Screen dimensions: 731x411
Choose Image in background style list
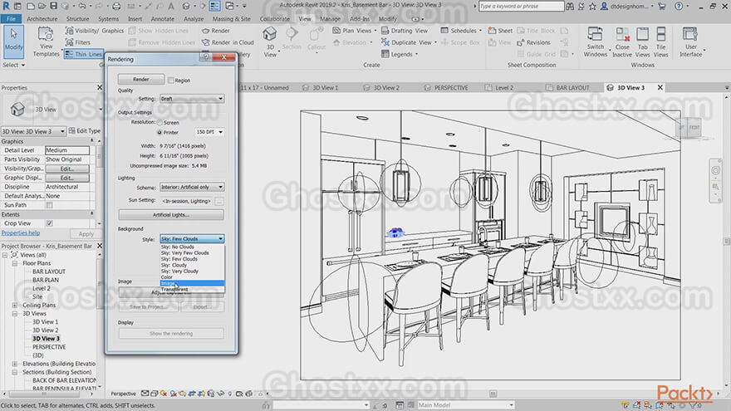192,283
